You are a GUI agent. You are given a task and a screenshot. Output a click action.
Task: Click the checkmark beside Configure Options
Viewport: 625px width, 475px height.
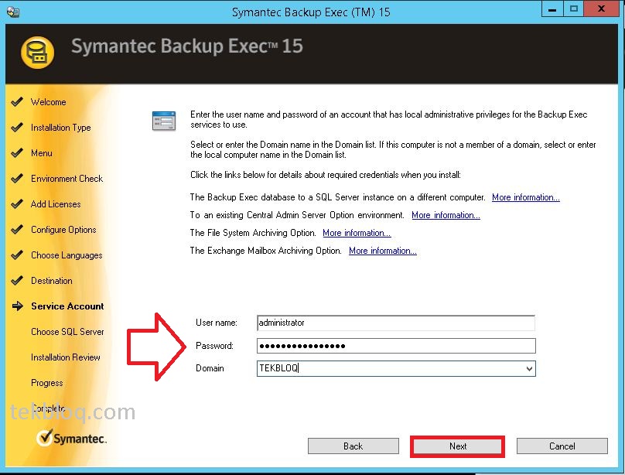coord(17,230)
